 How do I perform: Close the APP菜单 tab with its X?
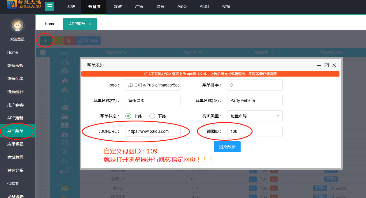90,24
